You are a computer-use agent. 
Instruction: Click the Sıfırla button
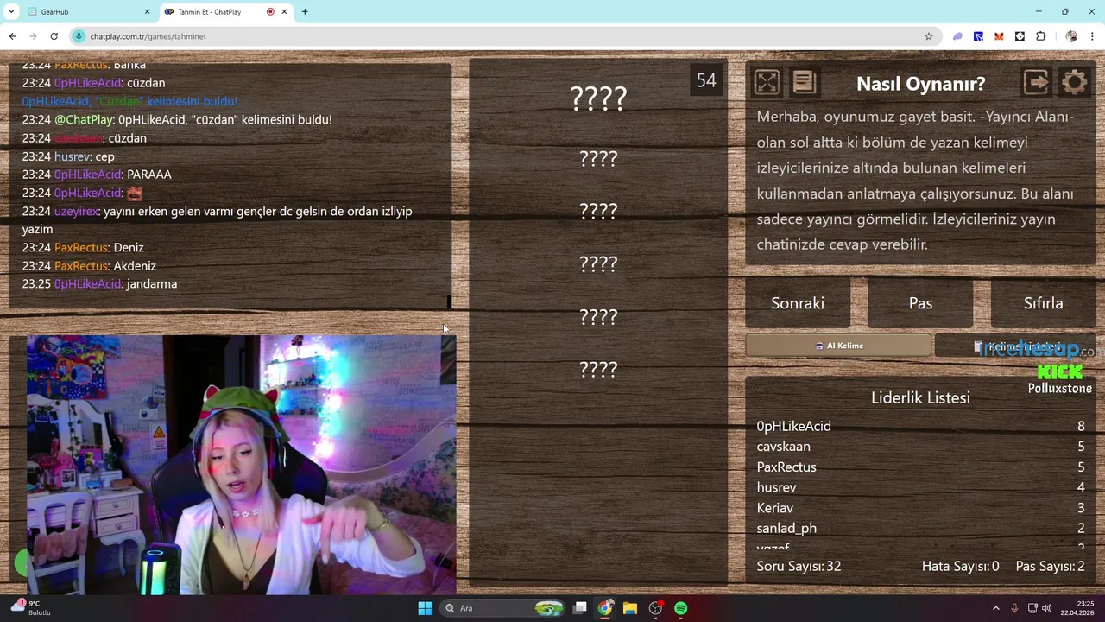[x=1043, y=303]
